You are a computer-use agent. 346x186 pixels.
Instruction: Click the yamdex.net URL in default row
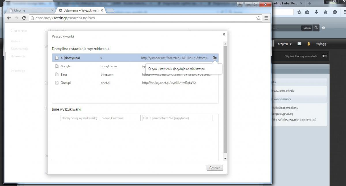click(x=175, y=58)
